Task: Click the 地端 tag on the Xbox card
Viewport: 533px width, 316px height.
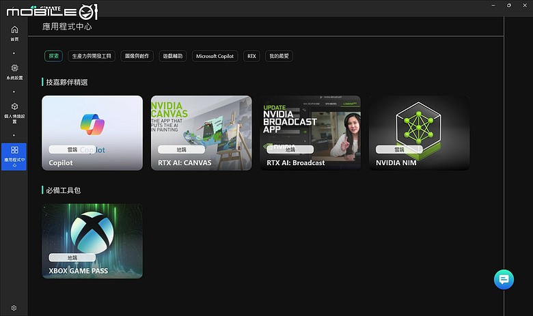Action: pyautogui.click(x=72, y=257)
